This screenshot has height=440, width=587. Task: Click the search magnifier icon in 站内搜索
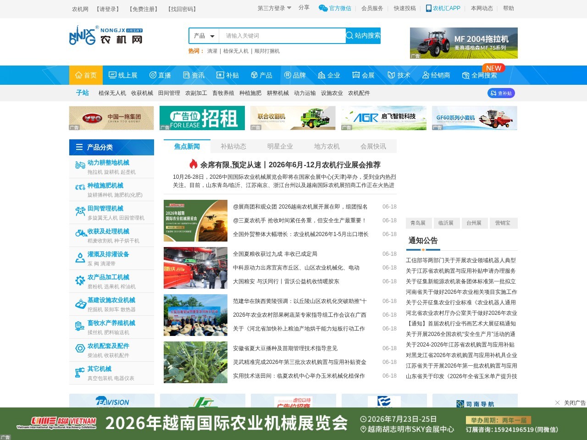pyautogui.click(x=349, y=35)
